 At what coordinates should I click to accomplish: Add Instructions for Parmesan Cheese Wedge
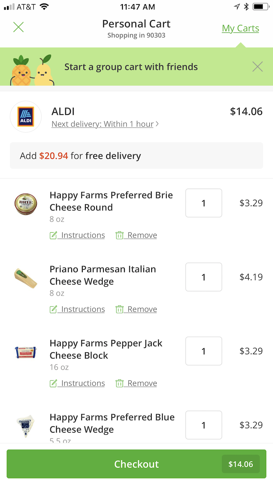(x=77, y=309)
